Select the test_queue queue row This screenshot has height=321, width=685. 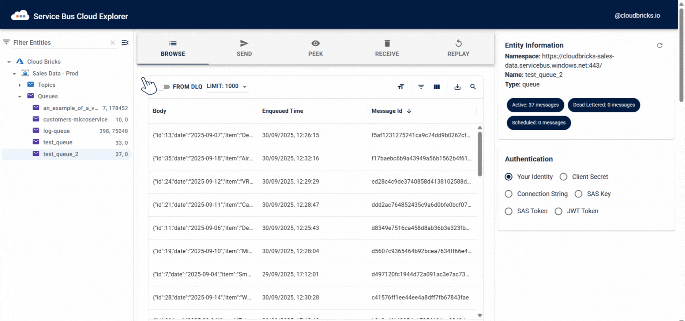[x=67, y=142]
